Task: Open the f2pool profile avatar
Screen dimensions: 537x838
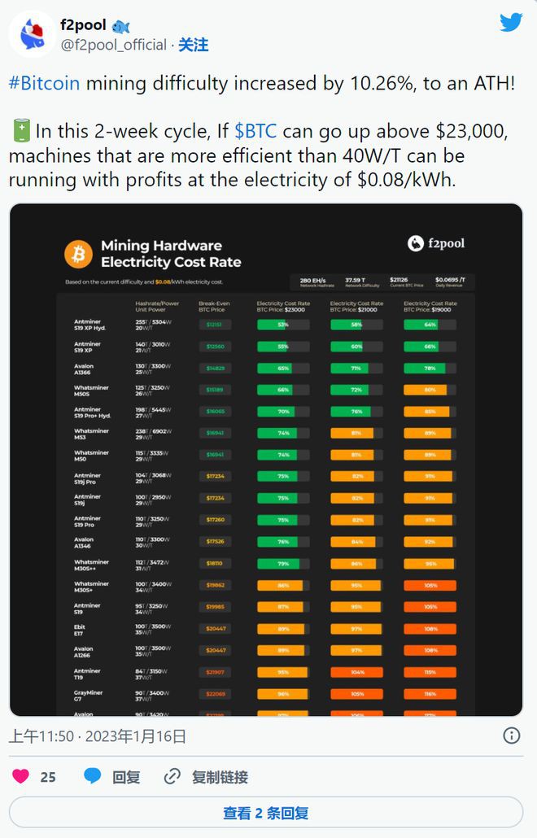Action: click(33, 36)
